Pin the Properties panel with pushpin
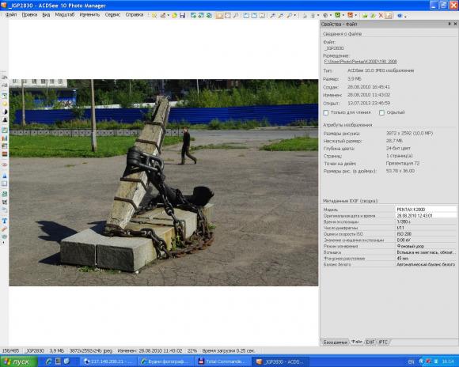 click(450, 24)
